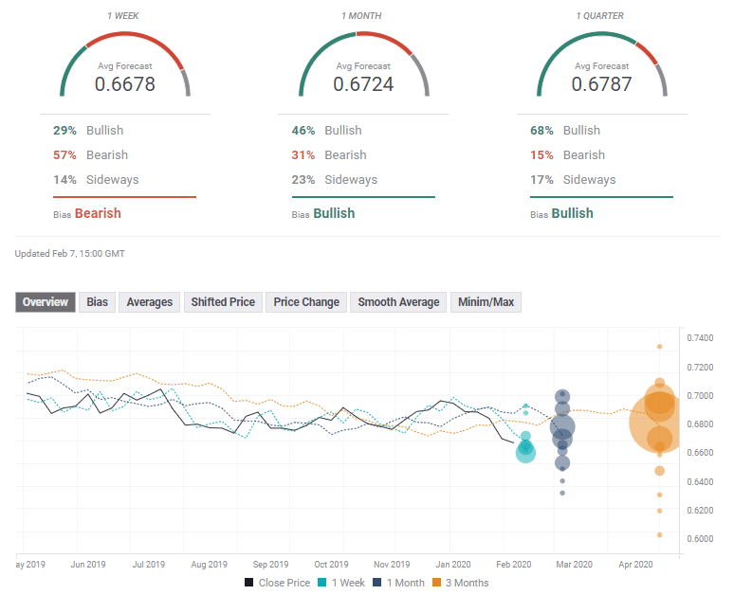
Task: Click the large teal 1 Week bubble
Action: (525, 453)
